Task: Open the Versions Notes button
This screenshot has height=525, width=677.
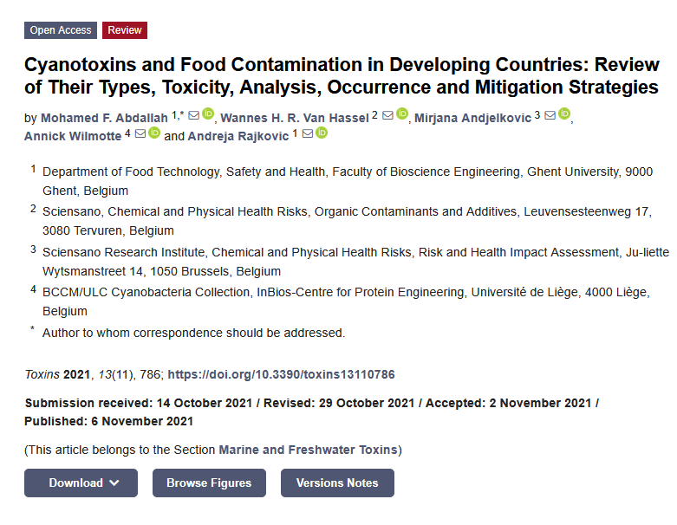Action: point(337,483)
